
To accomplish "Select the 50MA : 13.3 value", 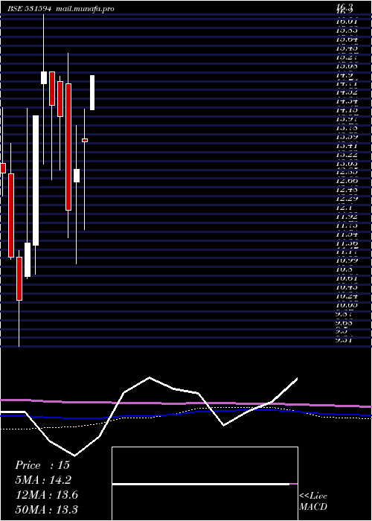I will (x=47, y=509).
